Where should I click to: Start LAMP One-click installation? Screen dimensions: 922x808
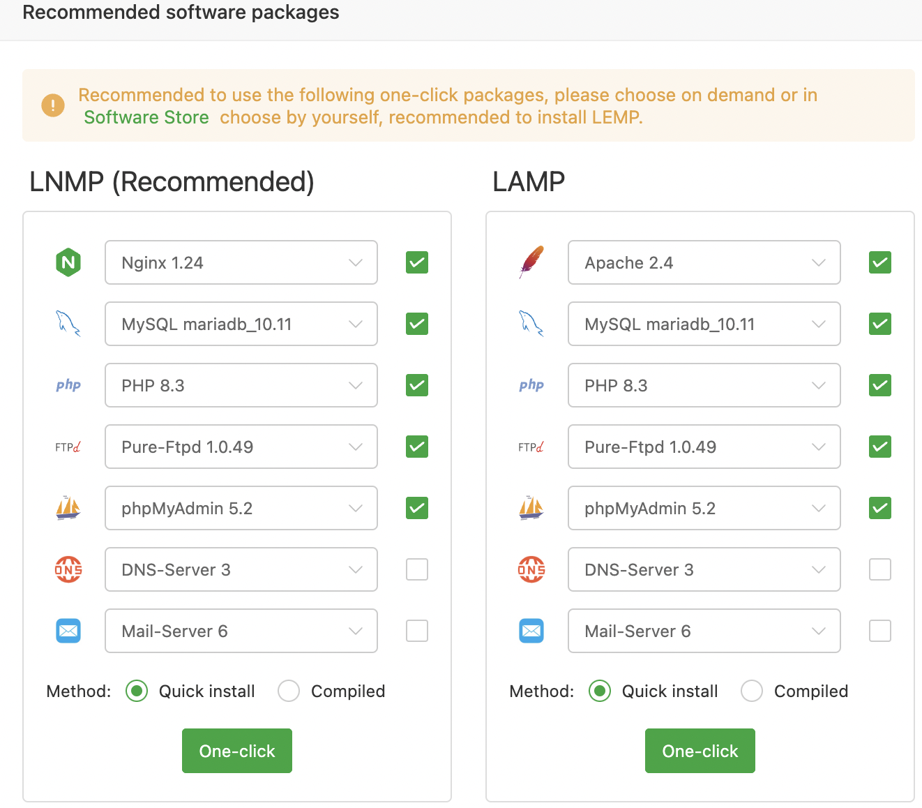700,751
